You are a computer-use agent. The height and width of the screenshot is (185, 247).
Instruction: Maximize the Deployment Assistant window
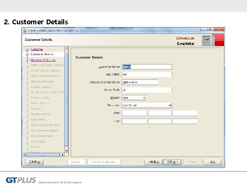[210, 29]
